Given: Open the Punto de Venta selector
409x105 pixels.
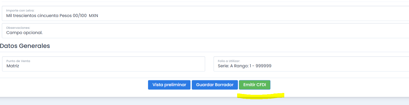Looking at the screenshot, I should [x=103, y=66].
